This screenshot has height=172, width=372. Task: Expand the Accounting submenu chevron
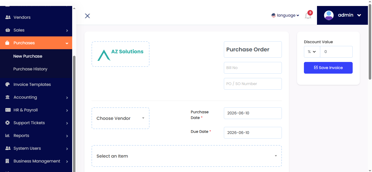coord(67,98)
